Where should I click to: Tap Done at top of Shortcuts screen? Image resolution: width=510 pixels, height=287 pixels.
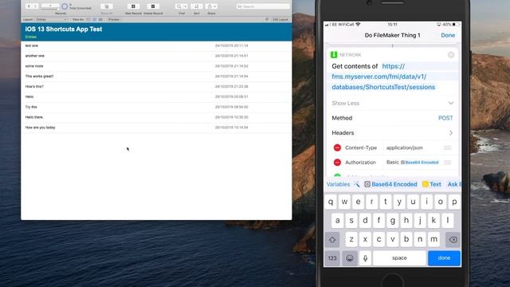[x=448, y=35]
